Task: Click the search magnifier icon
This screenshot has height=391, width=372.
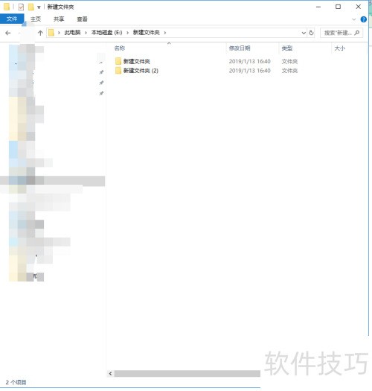Action: tap(357, 33)
